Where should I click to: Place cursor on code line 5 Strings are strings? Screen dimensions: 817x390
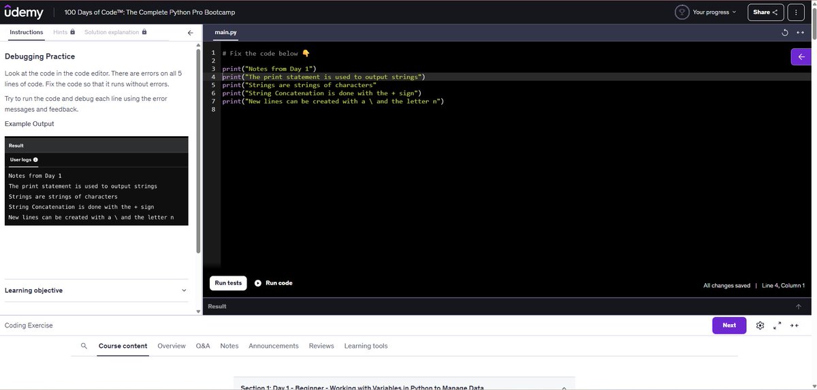point(300,85)
